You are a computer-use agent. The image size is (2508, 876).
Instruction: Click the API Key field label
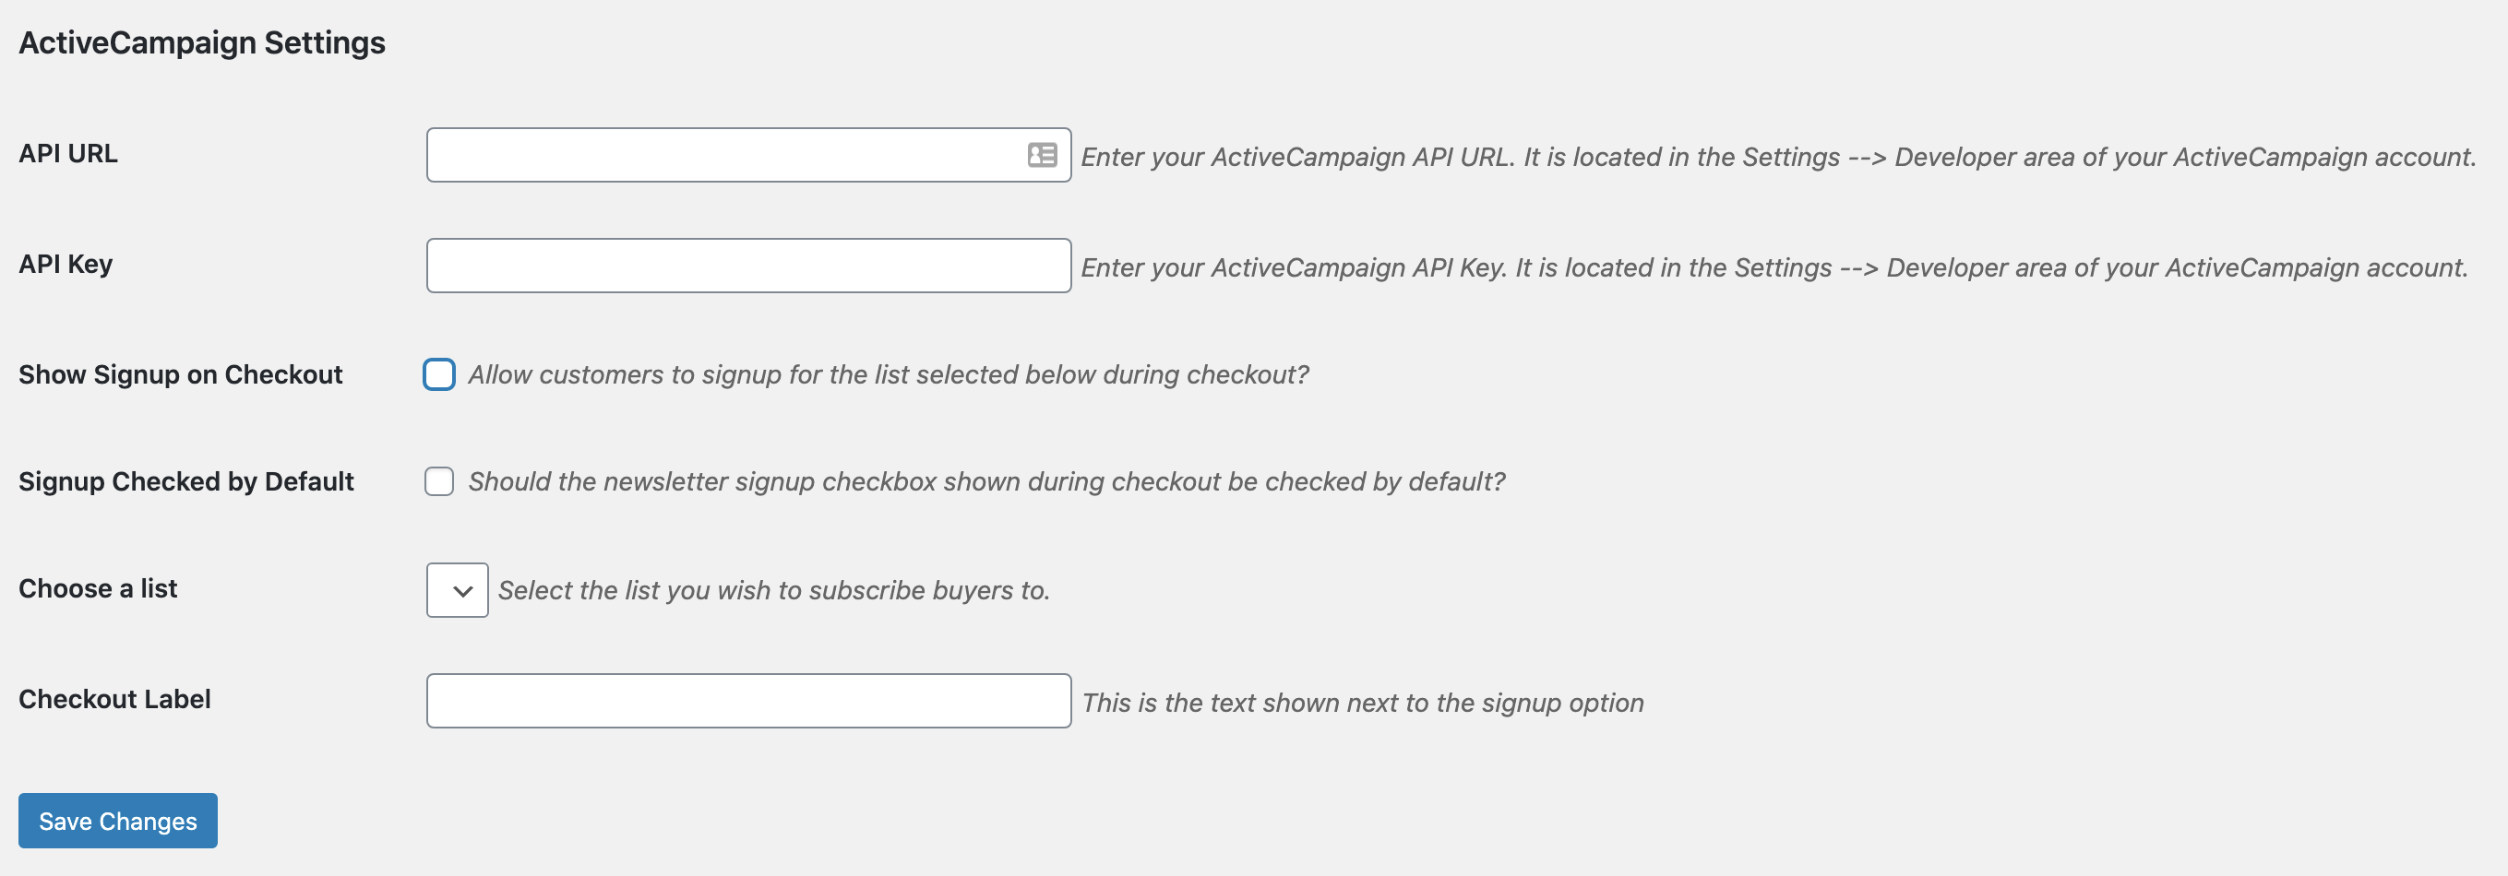(x=66, y=265)
